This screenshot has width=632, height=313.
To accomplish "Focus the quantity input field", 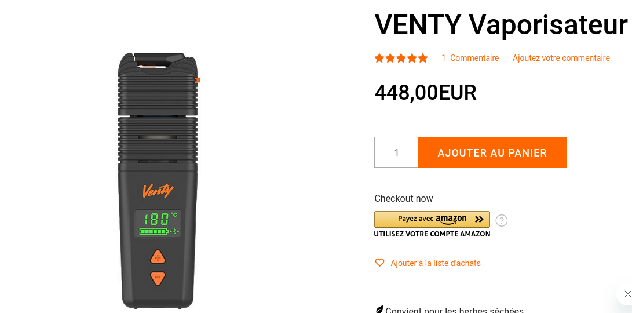I will (x=397, y=152).
